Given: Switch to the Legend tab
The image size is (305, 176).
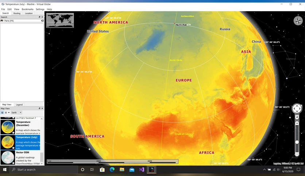Looking at the screenshot, I should click(19, 105).
